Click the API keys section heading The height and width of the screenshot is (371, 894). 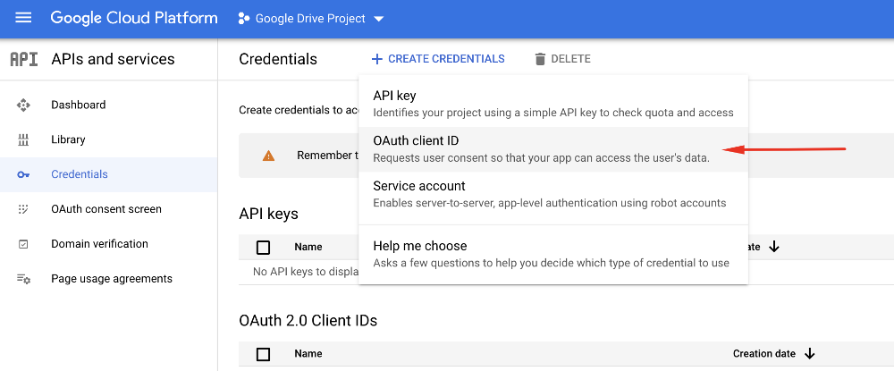[268, 214]
